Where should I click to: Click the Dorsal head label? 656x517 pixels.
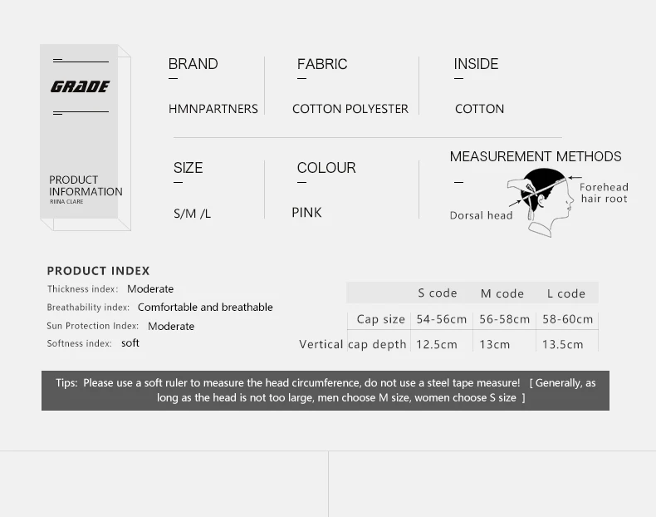coord(481,215)
